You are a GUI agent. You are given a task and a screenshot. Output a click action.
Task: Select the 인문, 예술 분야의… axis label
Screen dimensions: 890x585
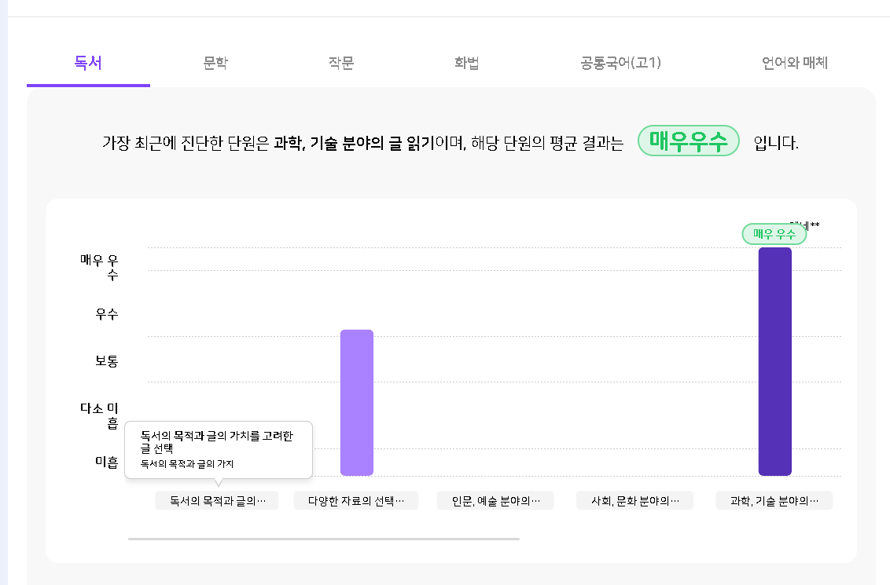[495, 500]
